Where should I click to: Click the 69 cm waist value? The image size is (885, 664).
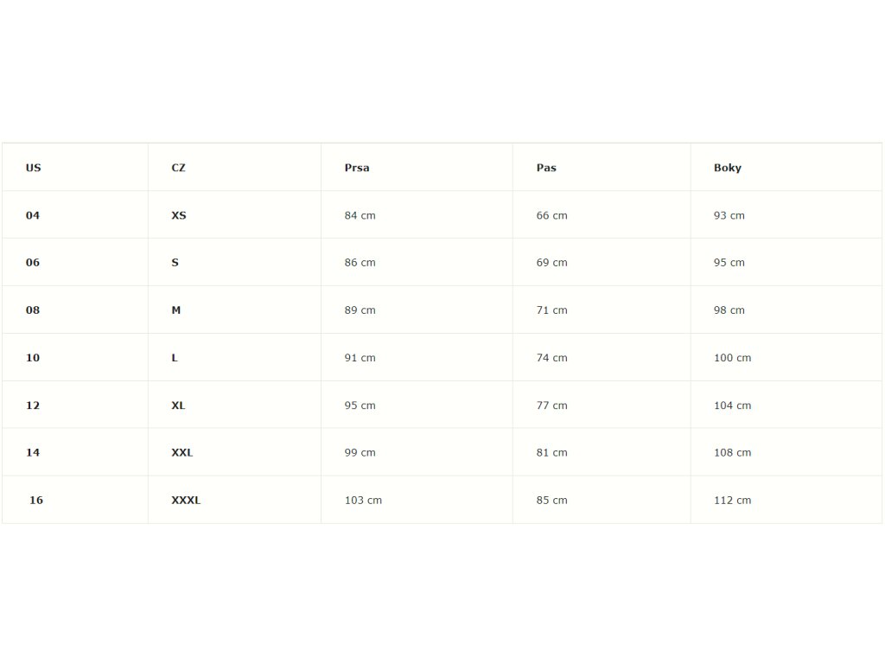pyautogui.click(x=551, y=263)
